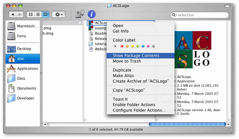Open the Extra drive in sidebar
239x139 pixels.
click(11, 36)
